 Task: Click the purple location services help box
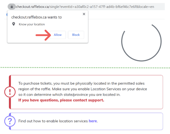click(86, 121)
